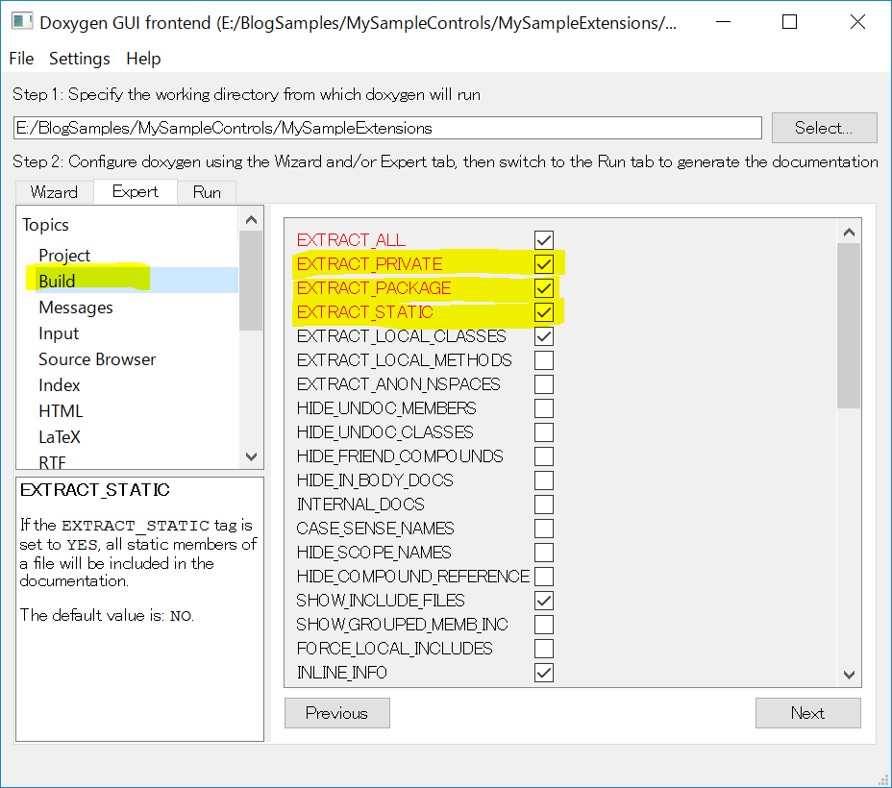Click the HIDE_UNDOC_MEMBERS option label

pyautogui.click(x=386, y=408)
